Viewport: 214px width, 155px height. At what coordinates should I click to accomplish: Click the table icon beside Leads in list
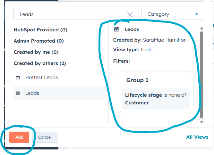(x=18, y=93)
